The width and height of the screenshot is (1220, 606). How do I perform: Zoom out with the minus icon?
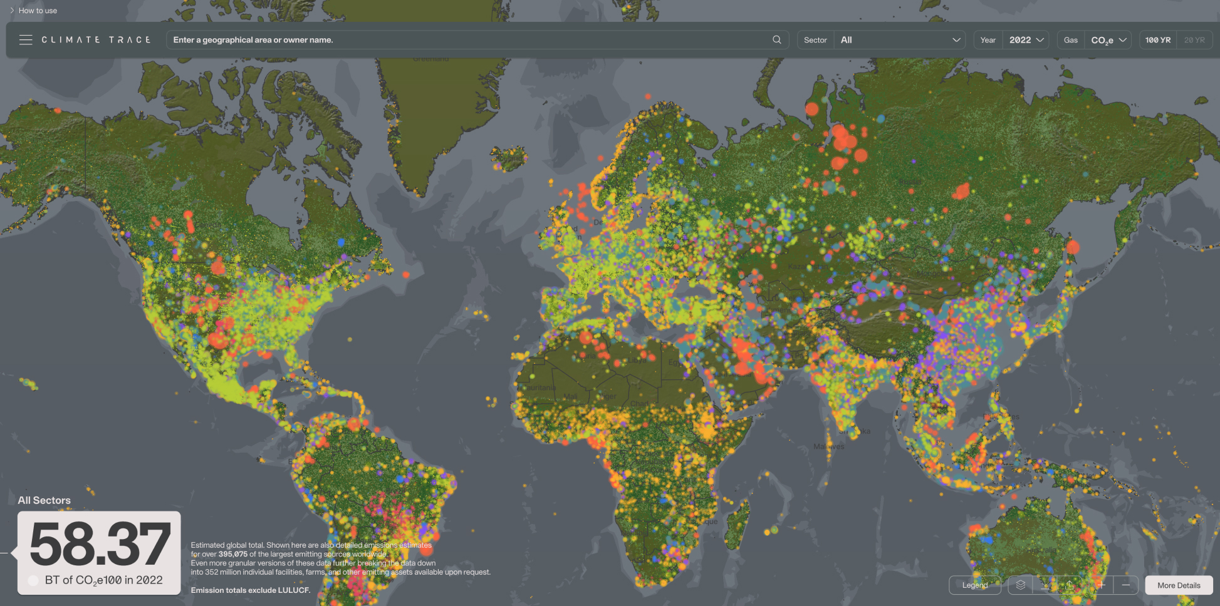click(1127, 585)
